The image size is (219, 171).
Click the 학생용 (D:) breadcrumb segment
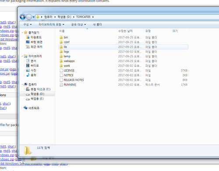pyautogui.click(x=64, y=17)
